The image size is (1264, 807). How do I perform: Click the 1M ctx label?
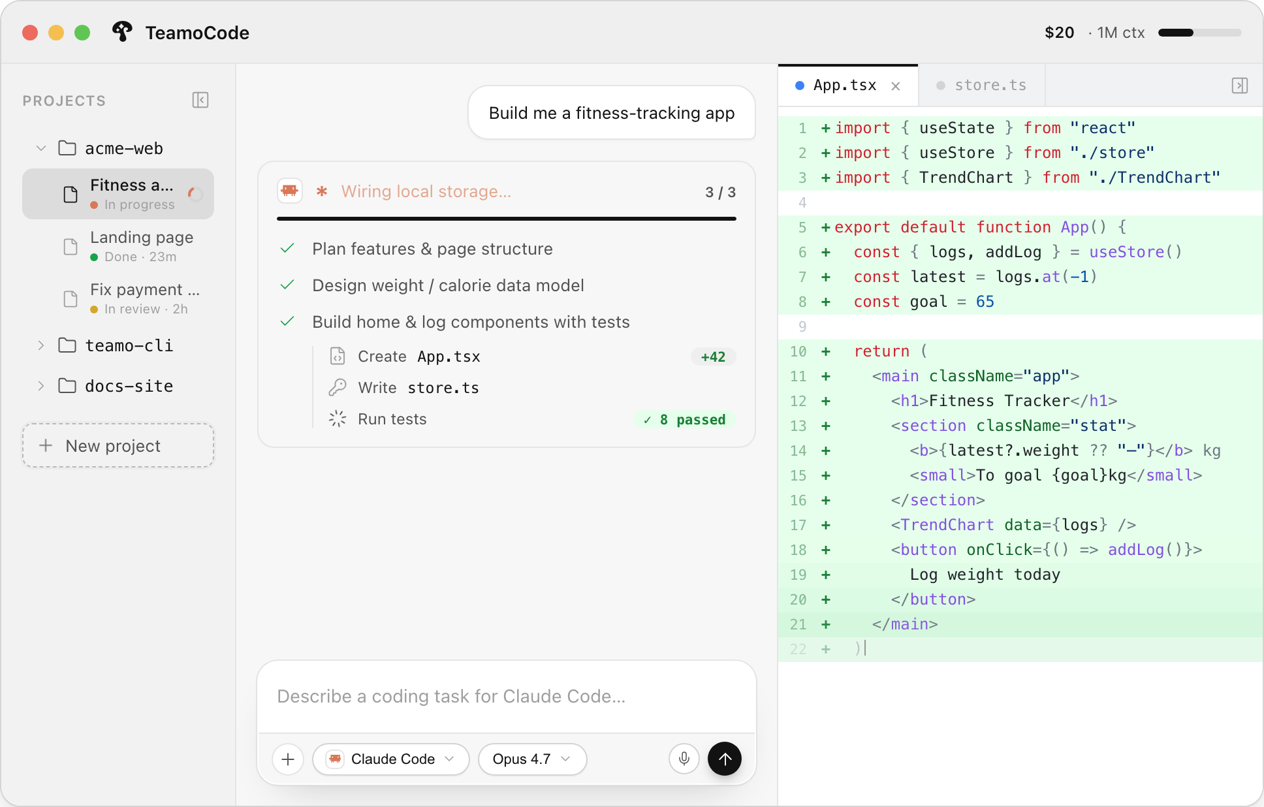pyautogui.click(x=1121, y=33)
